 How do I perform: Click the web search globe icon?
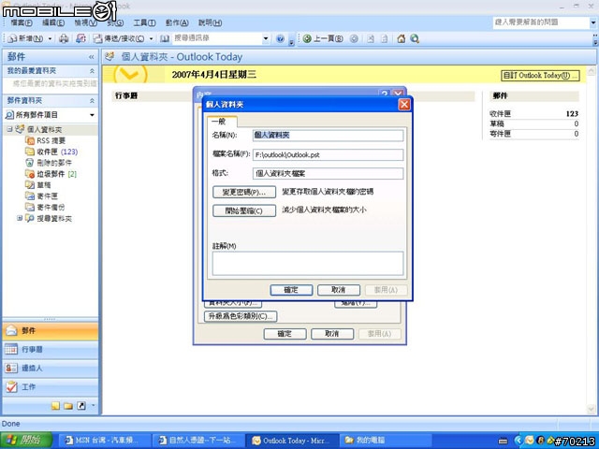coord(415,38)
